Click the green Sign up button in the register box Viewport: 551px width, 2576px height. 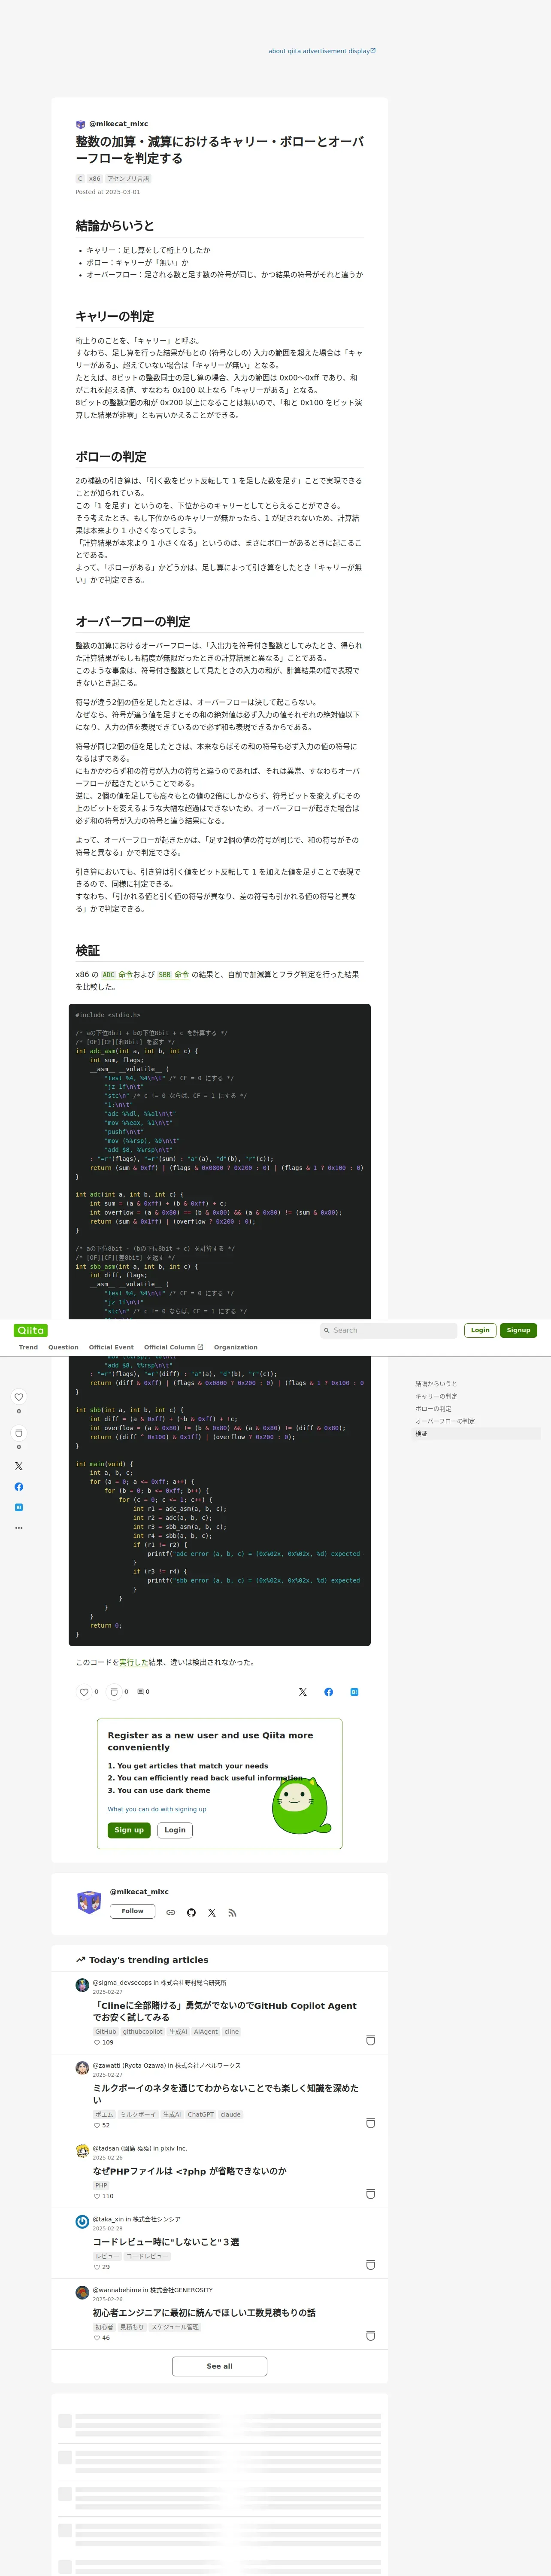point(129,1830)
